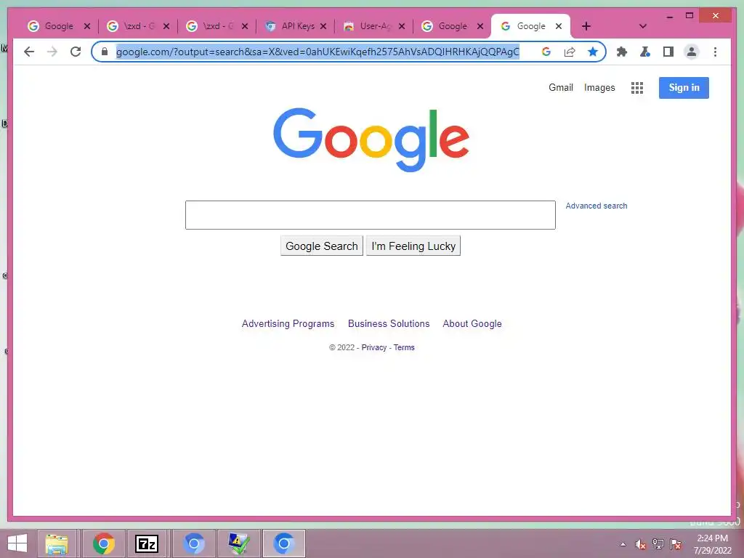Close the User-Ag tab

(402, 26)
